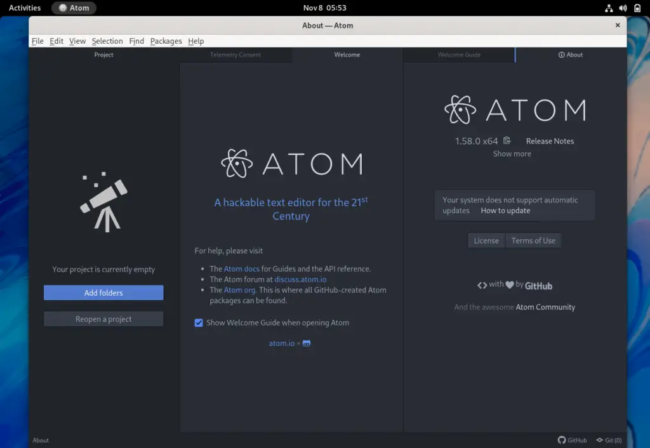The width and height of the screenshot is (650, 448).
Task: Click the telescope illustration in the Project pane
Action: click(x=103, y=203)
